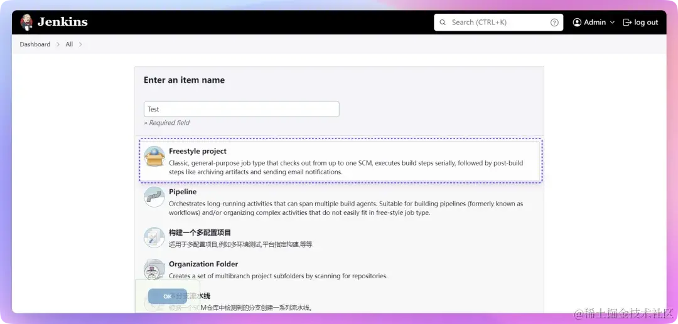Open the Jenkins home title link
The width and height of the screenshot is (678, 324).
63,22
